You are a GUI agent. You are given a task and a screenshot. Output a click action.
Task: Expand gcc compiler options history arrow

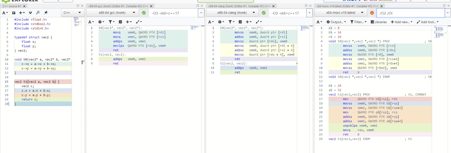point(201,13)
